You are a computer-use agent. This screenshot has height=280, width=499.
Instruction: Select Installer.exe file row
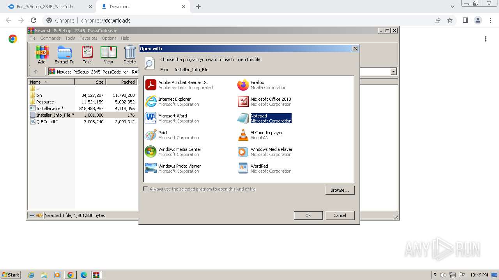click(x=83, y=108)
